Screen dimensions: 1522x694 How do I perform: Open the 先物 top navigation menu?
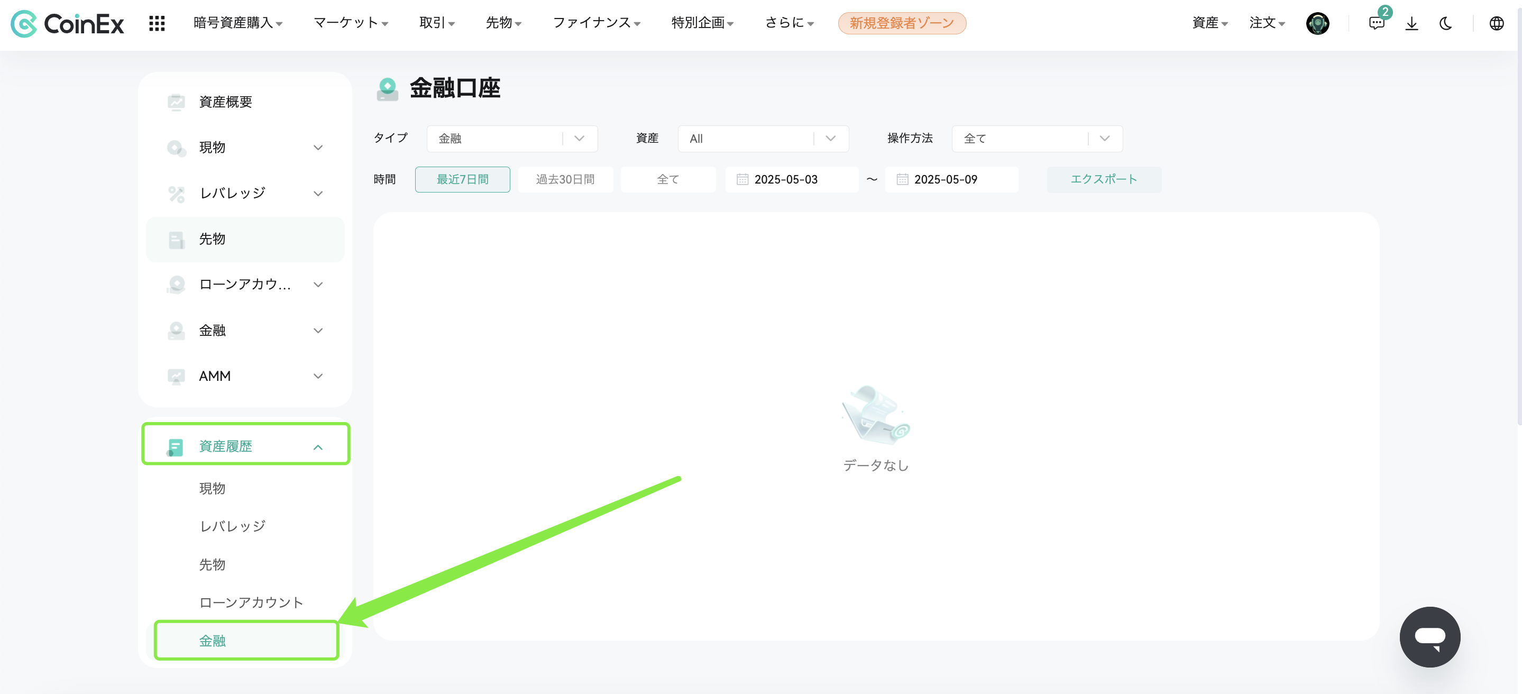click(x=503, y=23)
